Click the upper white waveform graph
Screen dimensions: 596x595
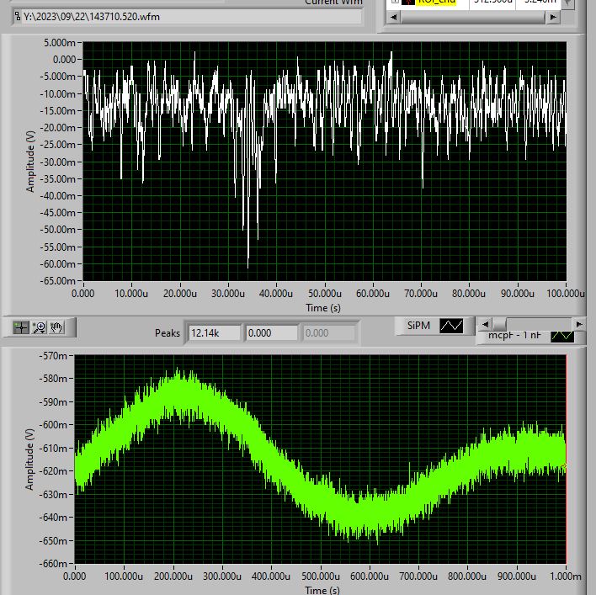(324, 160)
